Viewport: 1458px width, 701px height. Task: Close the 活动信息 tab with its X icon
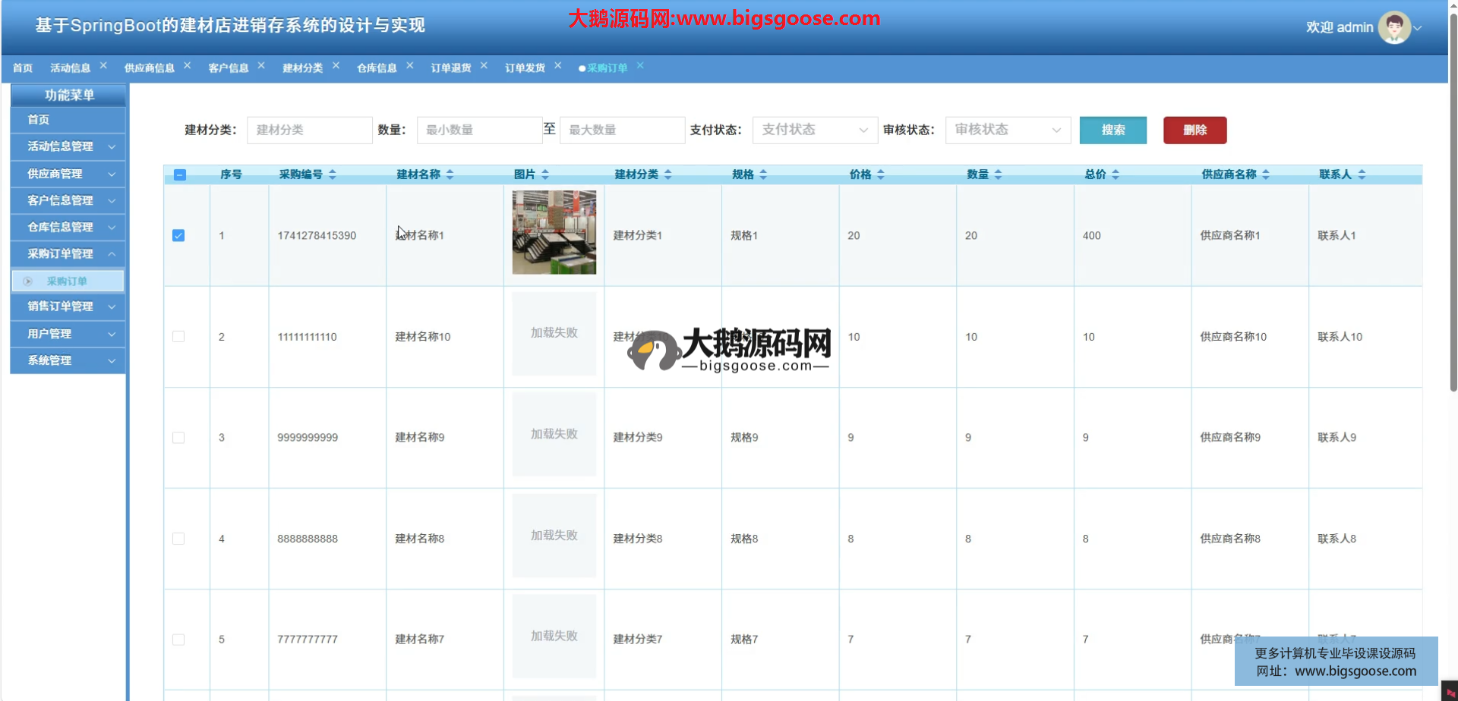coord(103,66)
